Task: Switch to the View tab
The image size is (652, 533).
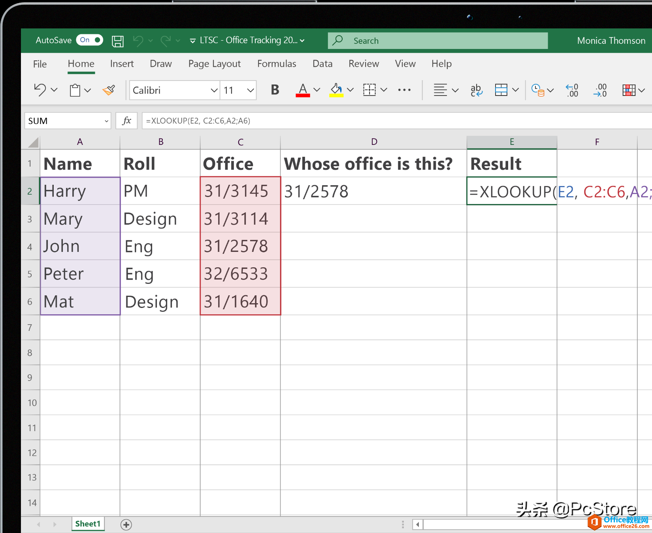Action: pyautogui.click(x=405, y=64)
